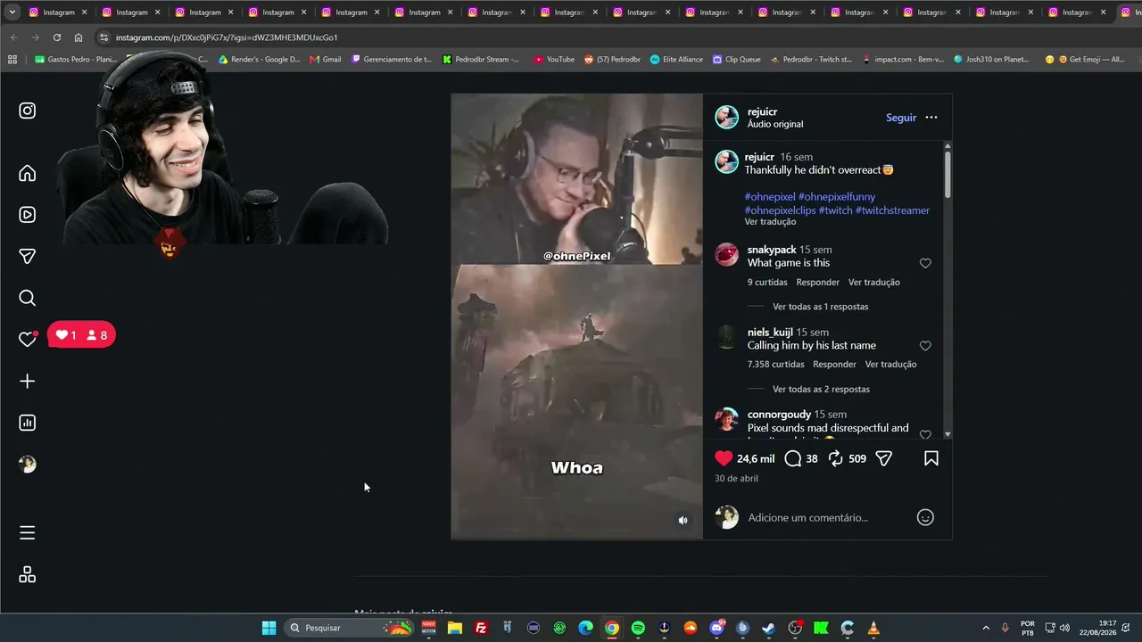Open File Explorer from the taskbar

455,628
